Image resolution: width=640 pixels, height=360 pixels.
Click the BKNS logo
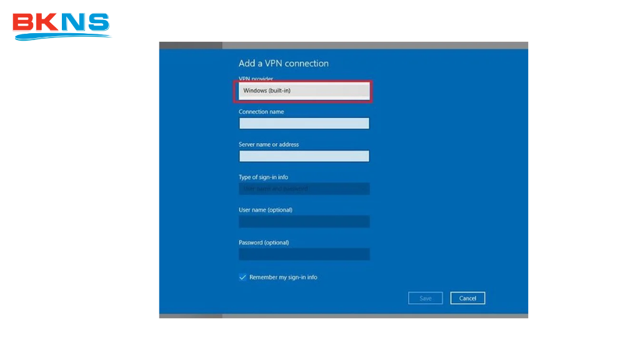tap(61, 25)
